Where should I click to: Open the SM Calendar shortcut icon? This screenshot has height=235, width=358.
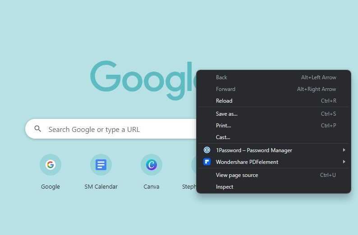click(101, 165)
